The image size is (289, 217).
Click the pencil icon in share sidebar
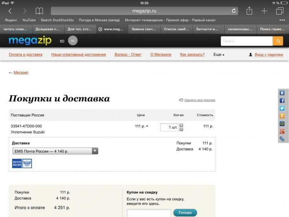click(x=282, y=139)
